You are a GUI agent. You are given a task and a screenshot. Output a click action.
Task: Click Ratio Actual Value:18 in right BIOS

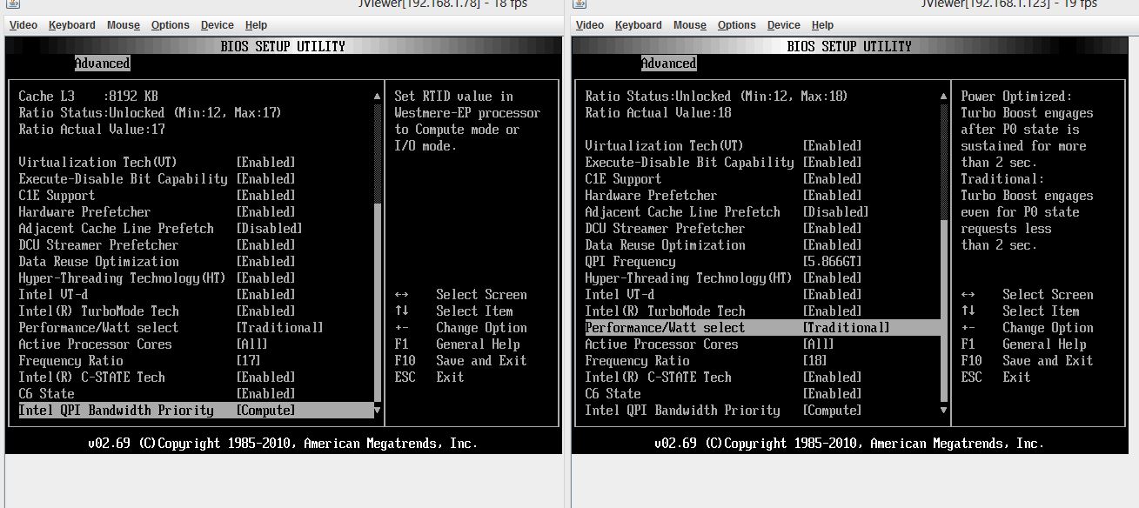658,113
